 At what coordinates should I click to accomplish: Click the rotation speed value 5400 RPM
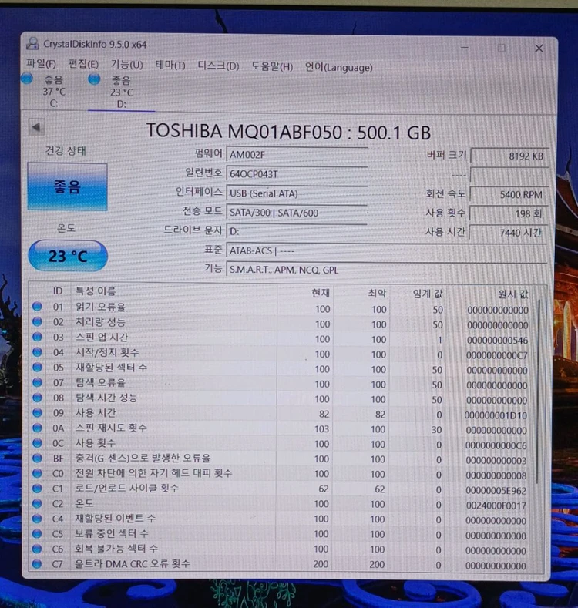click(x=509, y=194)
